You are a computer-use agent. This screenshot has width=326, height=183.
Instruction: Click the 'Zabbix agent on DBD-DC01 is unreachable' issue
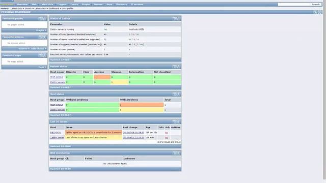click(x=93, y=133)
